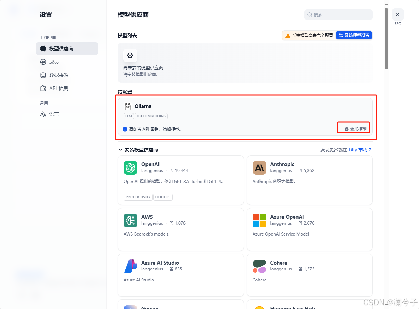
Task: Click the translate icon beside 语言
Action: 43,114
